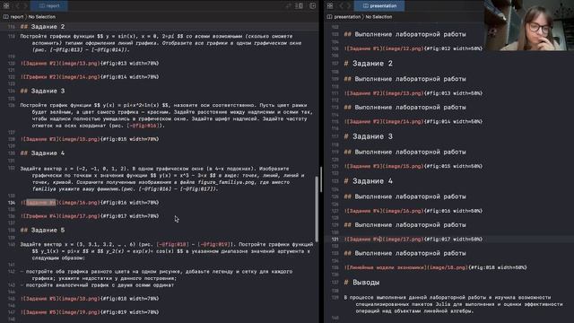Click image/13.png line in presentation pane
574x323 pixels.
click(x=413, y=93)
